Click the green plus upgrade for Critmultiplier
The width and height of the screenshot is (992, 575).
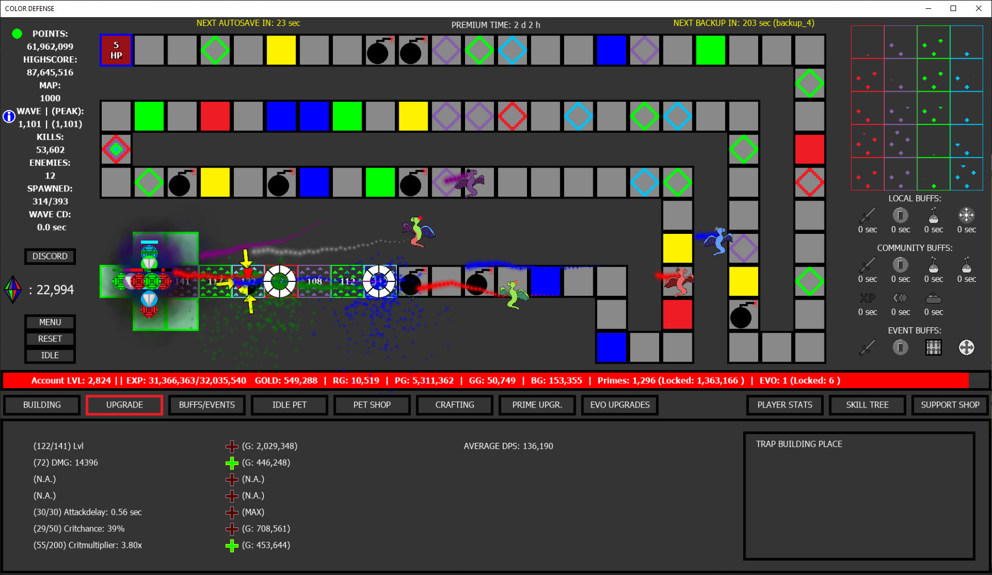(232, 545)
